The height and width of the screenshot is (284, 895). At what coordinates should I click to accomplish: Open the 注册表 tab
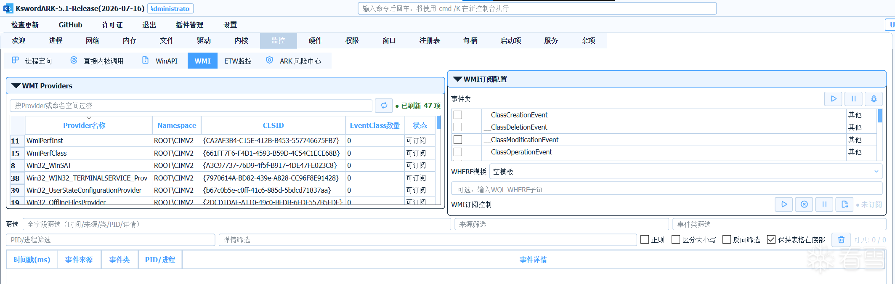[430, 40]
